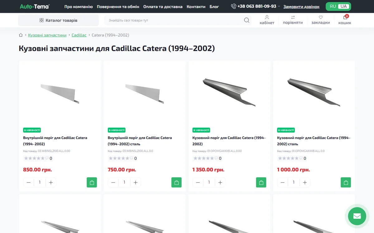Increase quantity of the 750.00 грн. product

coord(135,182)
